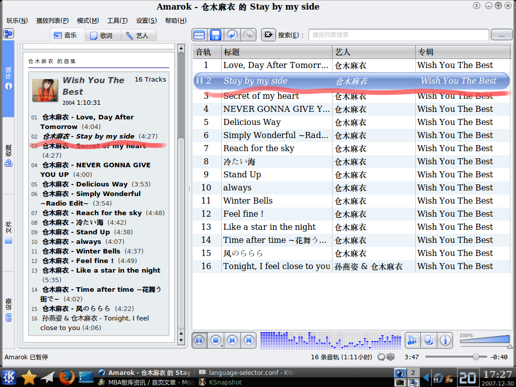The width and height of the screenshot is (516, 387).
Task: Click the Wish You The Best album title link
Action: tap(93, 86)
